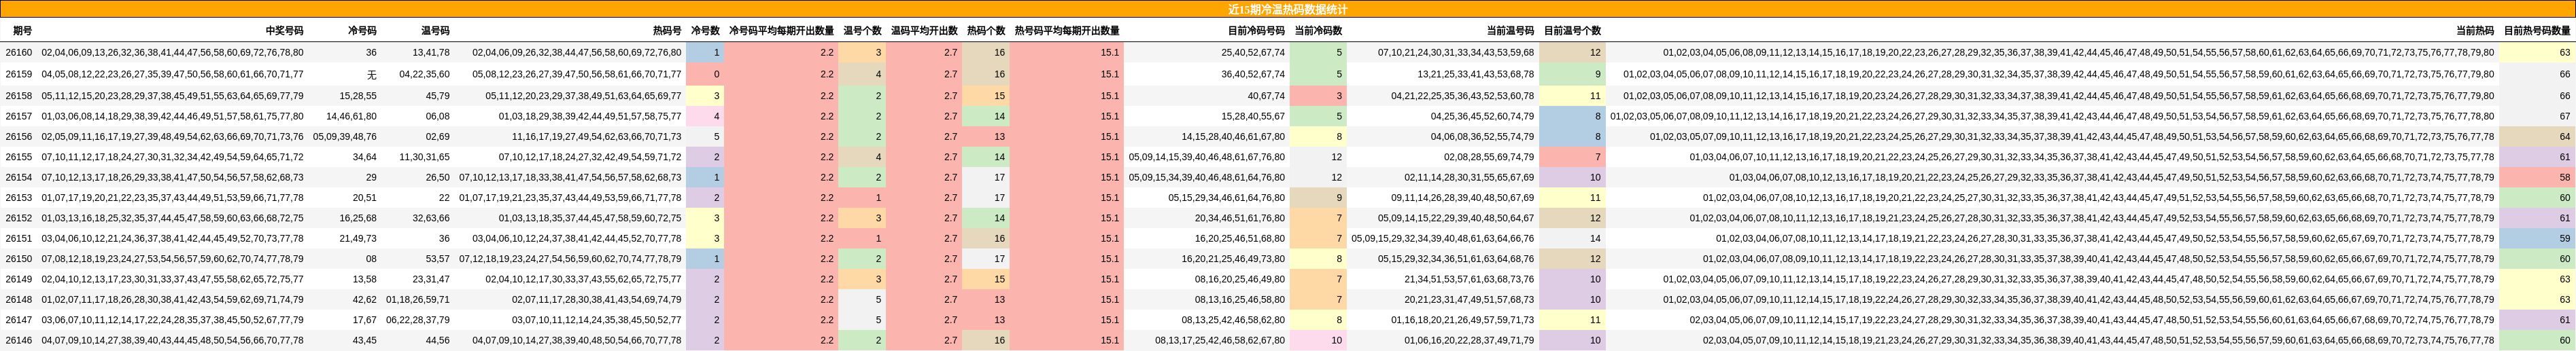Select period number 26146

(x=19, y=341)
